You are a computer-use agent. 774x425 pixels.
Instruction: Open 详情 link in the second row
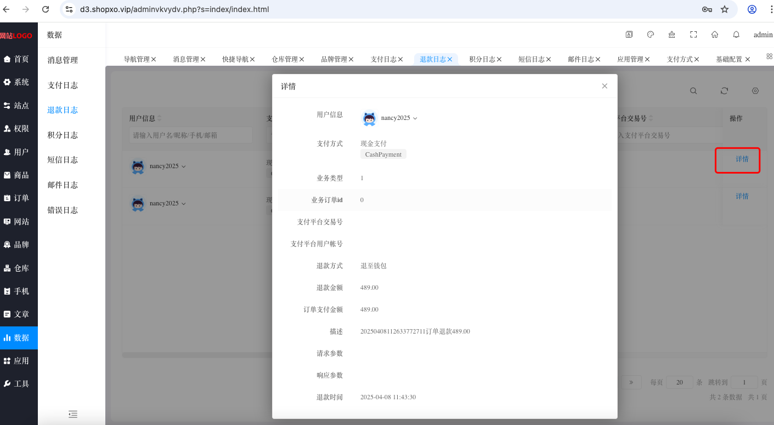tap(742, 196)
